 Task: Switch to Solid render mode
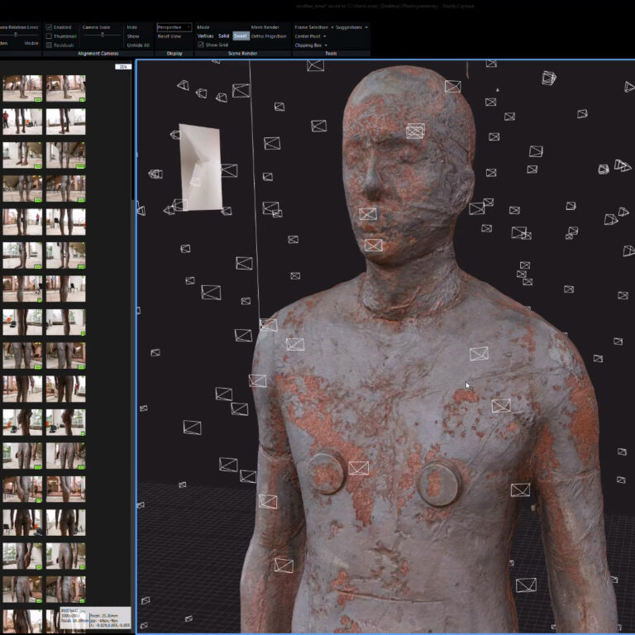coord(223,36)
